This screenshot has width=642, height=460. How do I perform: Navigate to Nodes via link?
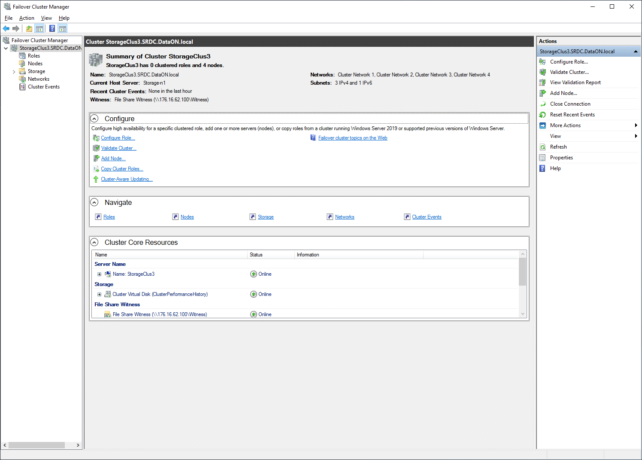[x=187, y=217]
